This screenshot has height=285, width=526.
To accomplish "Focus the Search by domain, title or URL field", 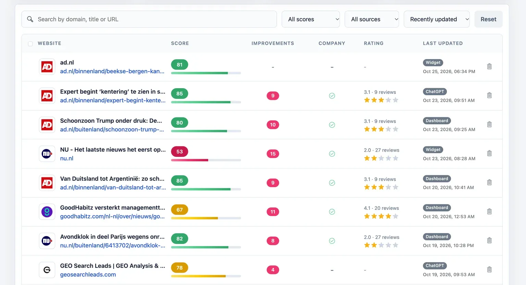I will (x=149, y=19).
